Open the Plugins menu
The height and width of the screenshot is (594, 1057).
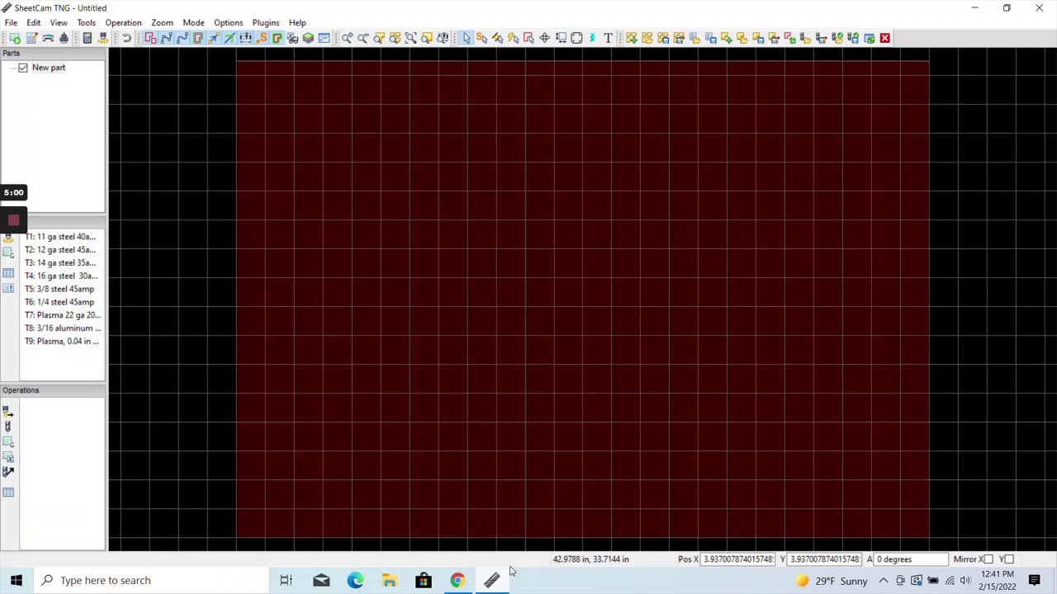tap(265, 22)
